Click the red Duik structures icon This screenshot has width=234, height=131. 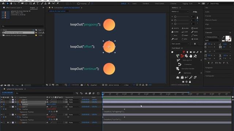182,56
